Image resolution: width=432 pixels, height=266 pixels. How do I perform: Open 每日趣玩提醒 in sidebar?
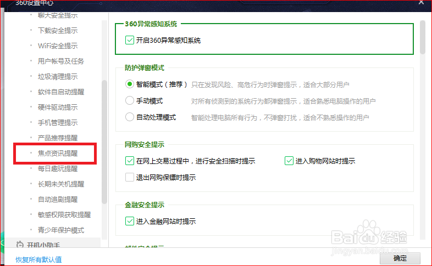(58, 169)
